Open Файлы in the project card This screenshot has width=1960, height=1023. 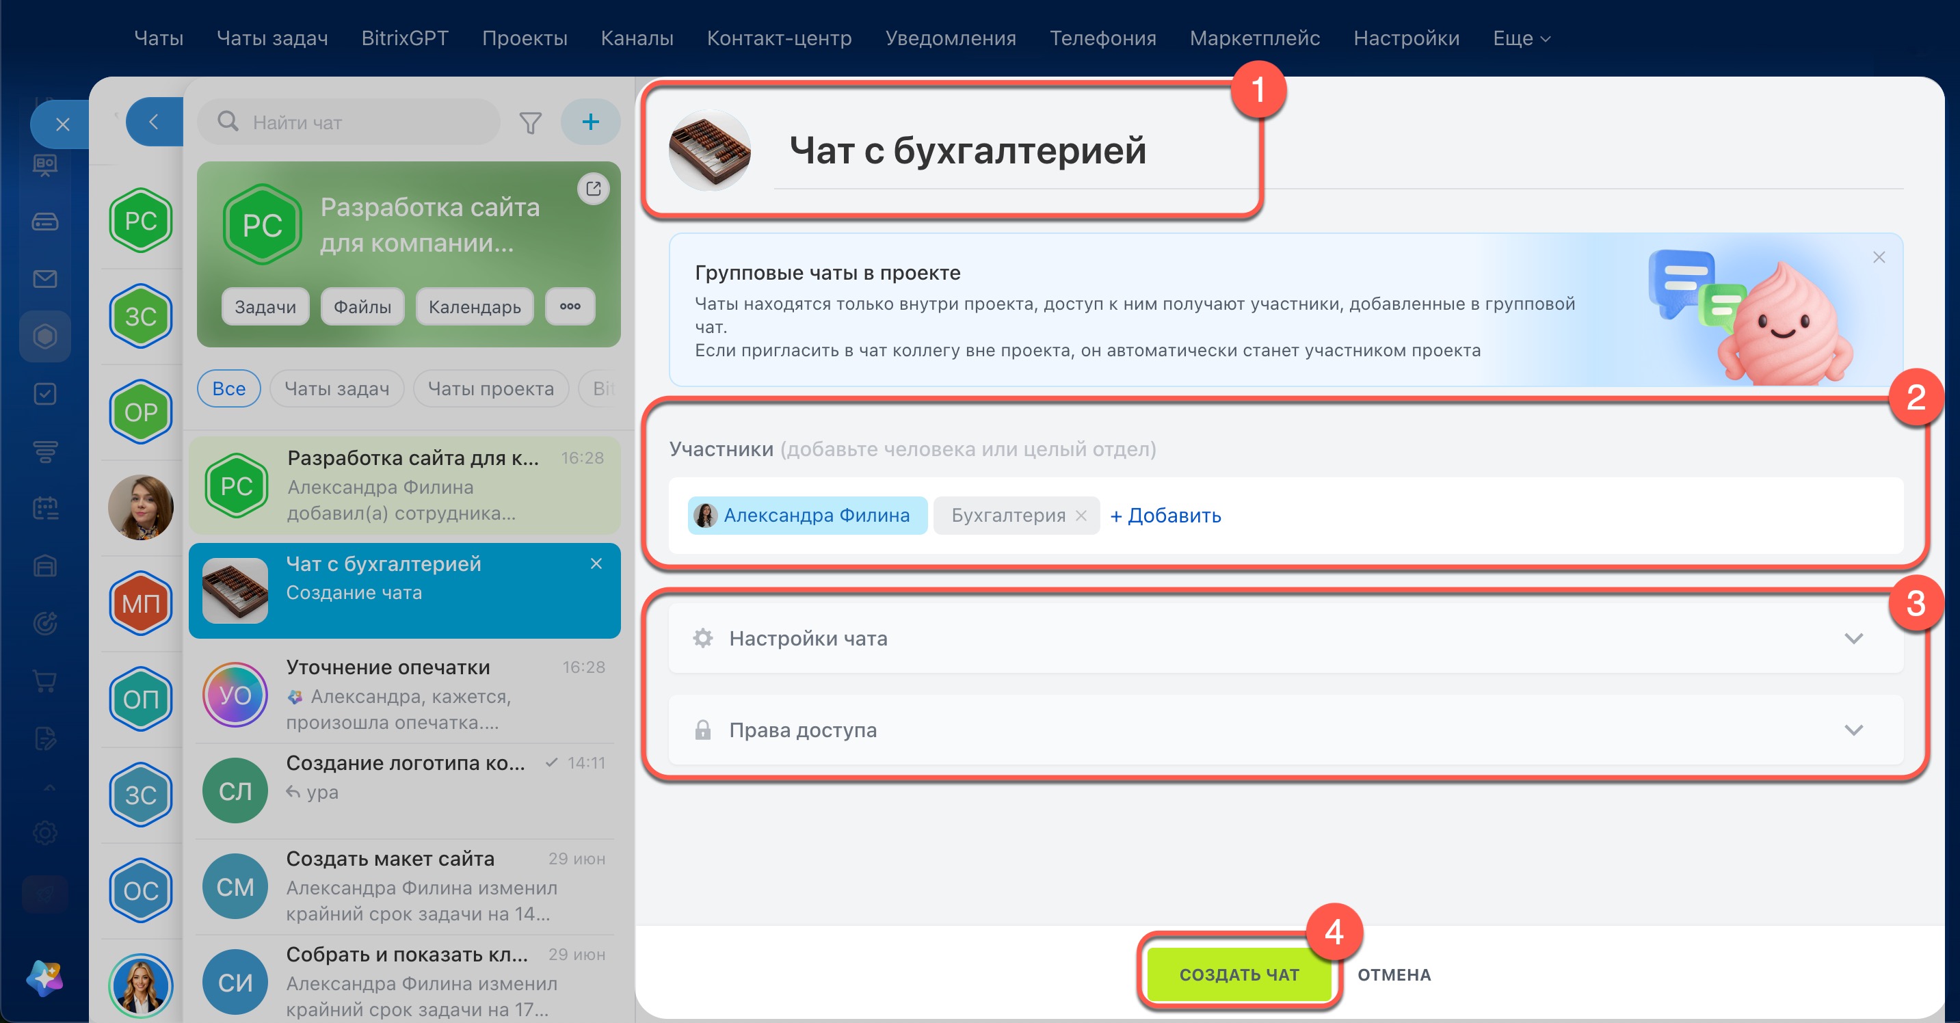(362, 306)
